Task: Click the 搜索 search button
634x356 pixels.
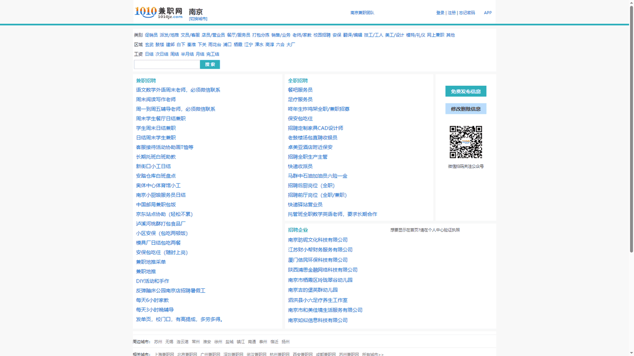Action: tap(210, 64)
